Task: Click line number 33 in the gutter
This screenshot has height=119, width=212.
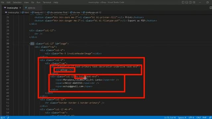Action: click(x=8, y=44)
